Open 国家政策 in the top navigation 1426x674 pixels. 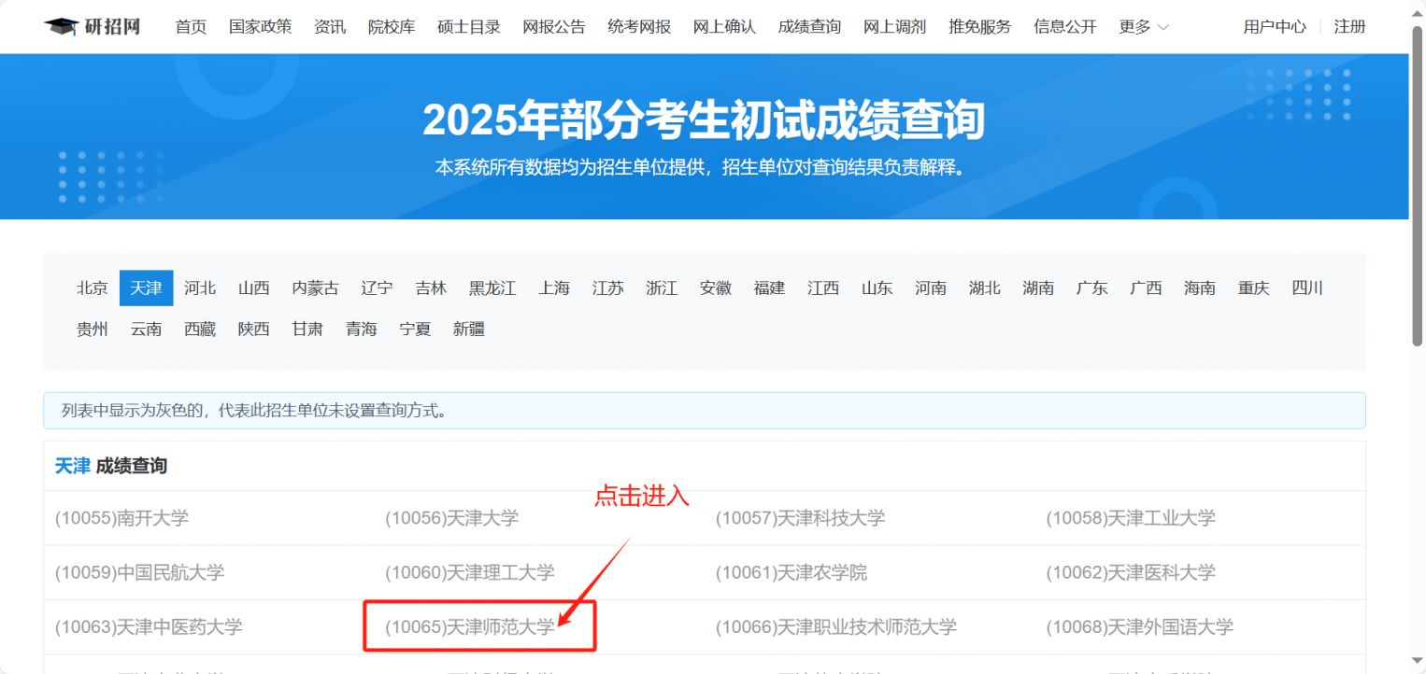[x=261, y=27]
